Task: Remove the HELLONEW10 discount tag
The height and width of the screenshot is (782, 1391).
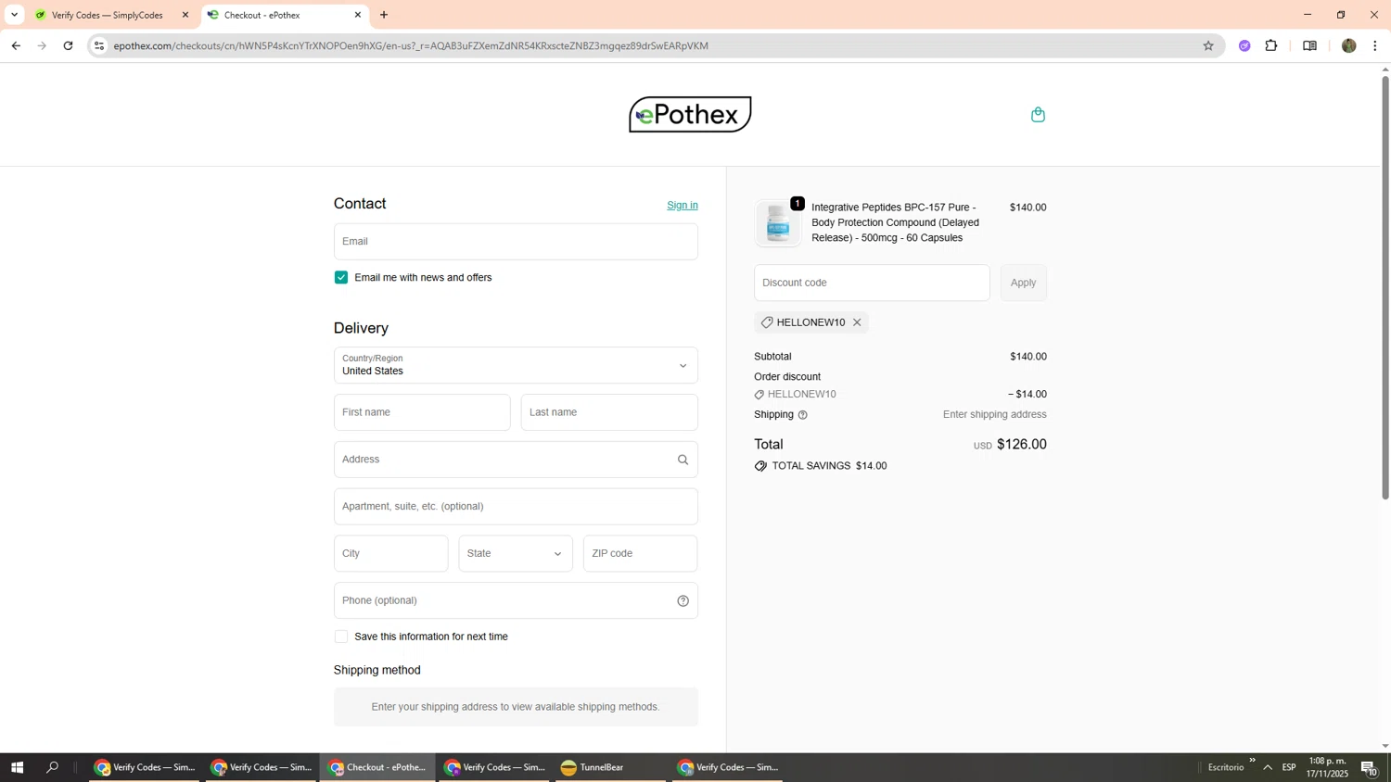Action: [857, 322]
